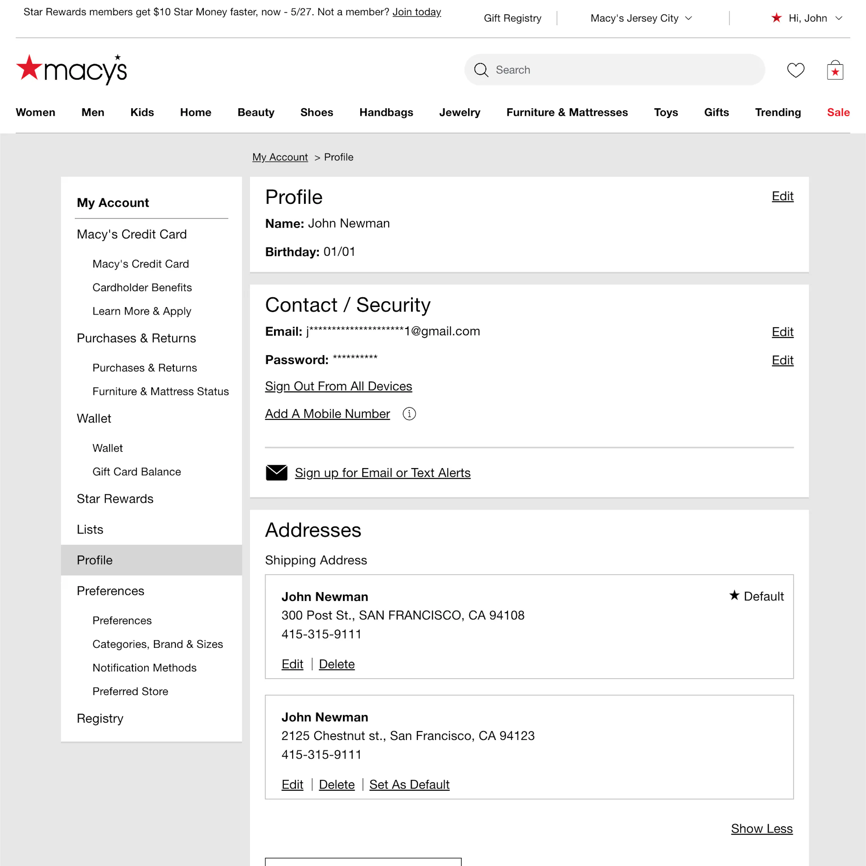The width and height of the screenshot is (866, 866).
Task: Open Preferences sidebar section heading
Action: tap(110, 591)
